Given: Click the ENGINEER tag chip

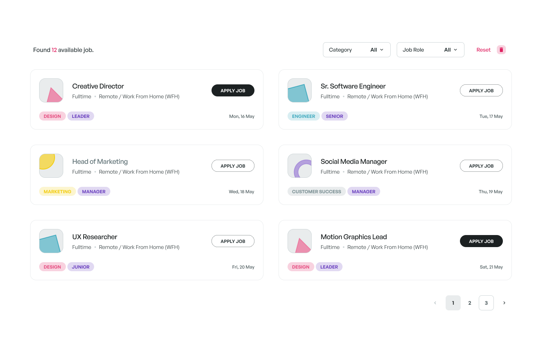Looking at the screenshot, I should tap(303, 116).
